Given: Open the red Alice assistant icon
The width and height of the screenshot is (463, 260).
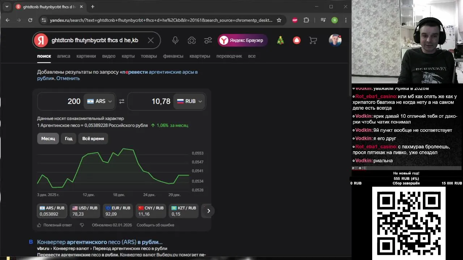Looking at the screenshot, I should tap(297, 40).
